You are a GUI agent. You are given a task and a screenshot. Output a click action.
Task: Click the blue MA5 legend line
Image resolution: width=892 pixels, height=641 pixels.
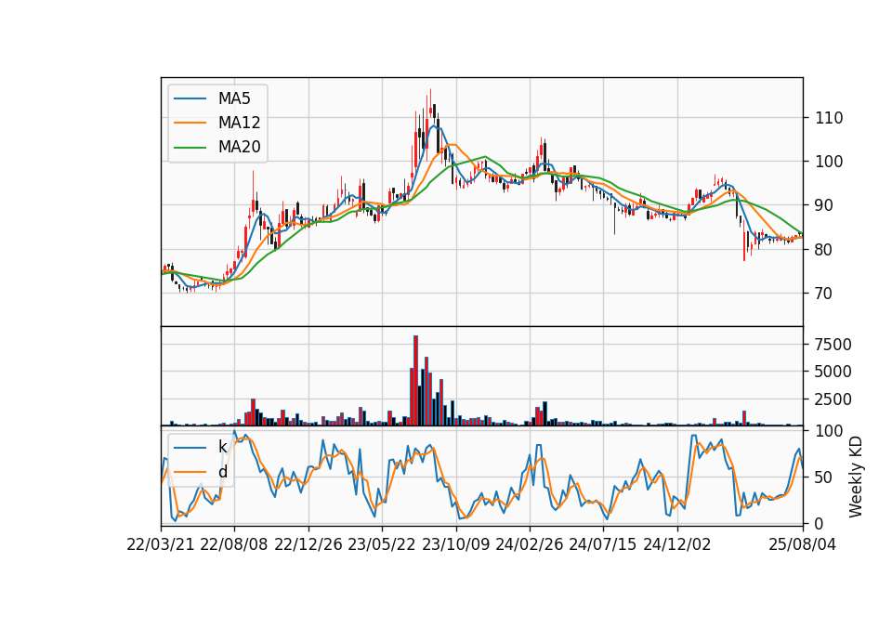(190, 98)
